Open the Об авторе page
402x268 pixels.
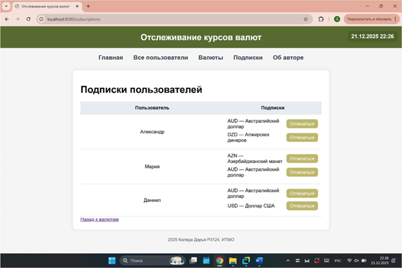(288, 57)
